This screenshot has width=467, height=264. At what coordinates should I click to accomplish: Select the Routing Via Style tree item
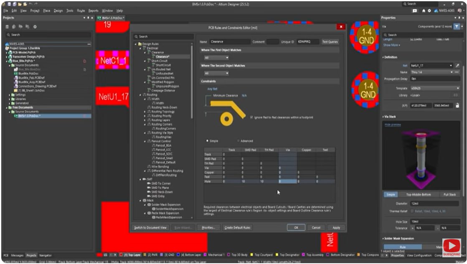pyautogui.click(x=162, y=133)
